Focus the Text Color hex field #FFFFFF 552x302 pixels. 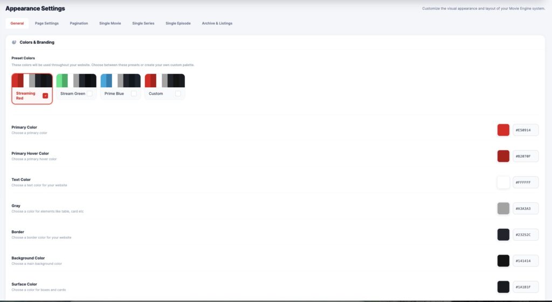(525, 182)
